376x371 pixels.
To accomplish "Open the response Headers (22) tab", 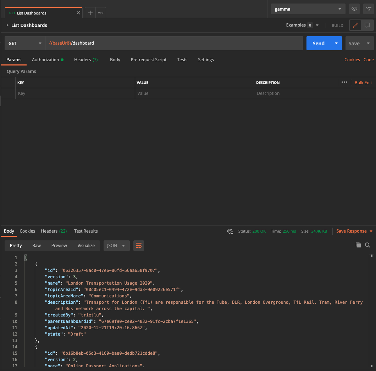I will coord(54,231).
